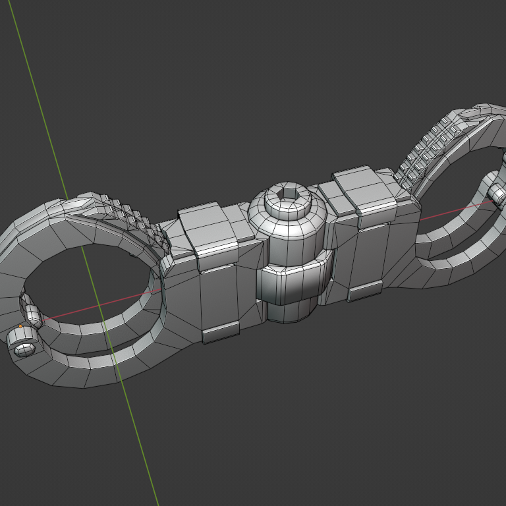This screenshot has height=506, width=506.
Task: Click the small pin on the right ring edge
Action: [497, 193]
